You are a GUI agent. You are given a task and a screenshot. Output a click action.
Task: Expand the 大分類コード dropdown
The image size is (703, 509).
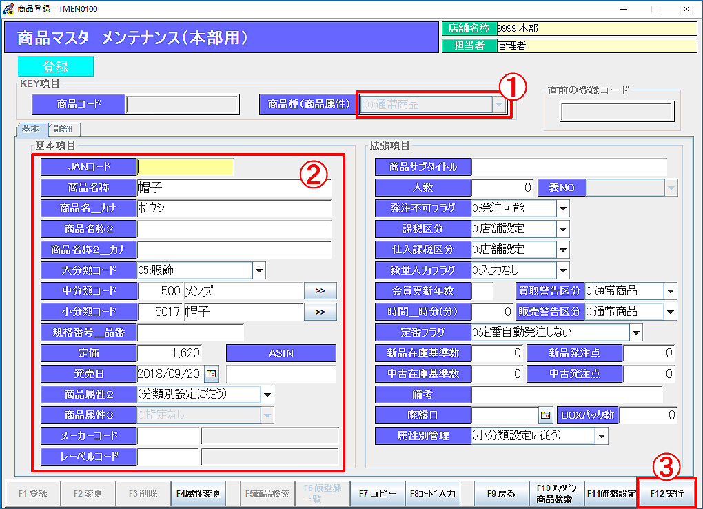[x=258, y=270]
